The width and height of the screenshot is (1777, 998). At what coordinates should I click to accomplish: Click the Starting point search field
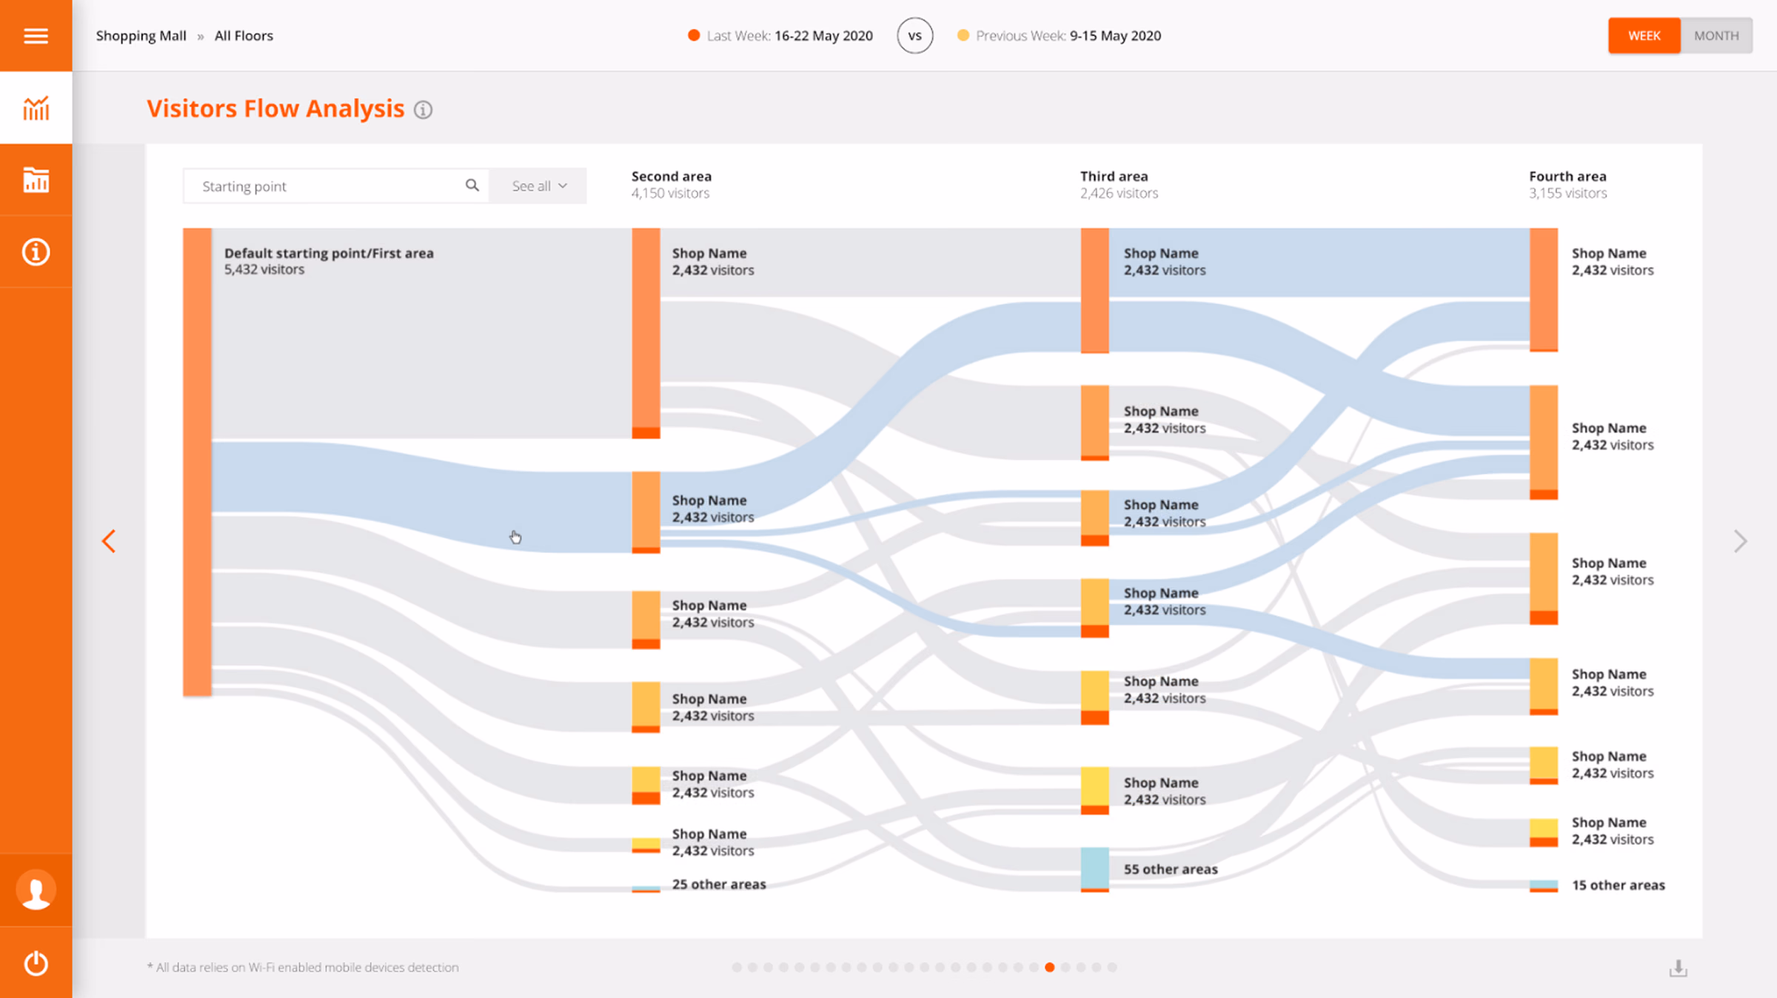335,186
